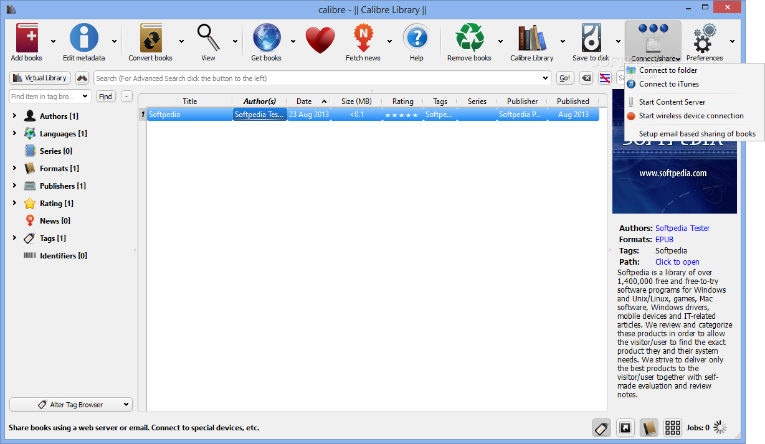Open Fetch news dropdown arrow
765x444 pixels.
389,42
